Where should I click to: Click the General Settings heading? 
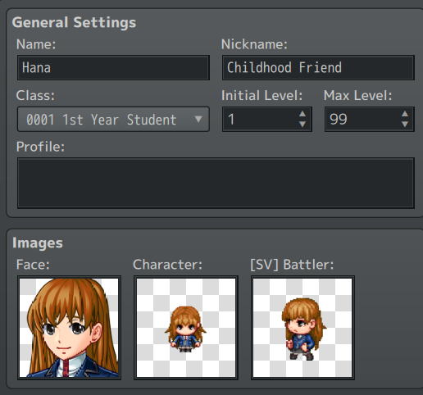(x=74, y=22)
